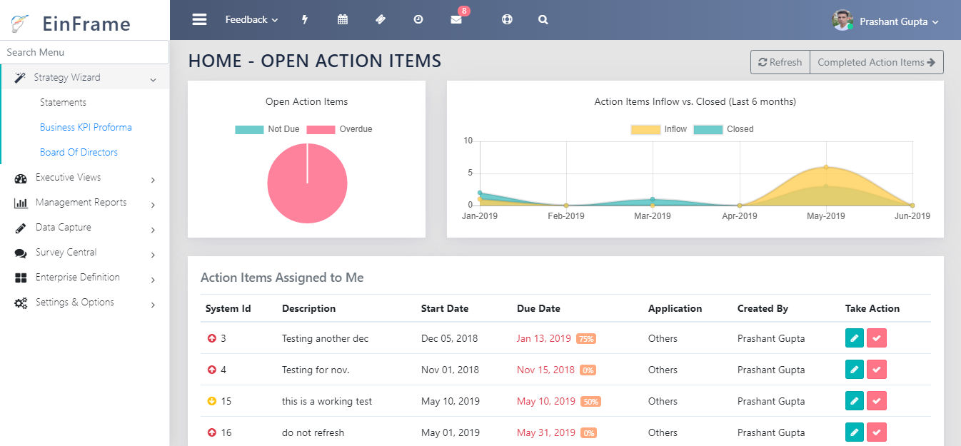961x446 pixels.
Task: Mark action item 4 as complete
Action: tap(877, 370)
